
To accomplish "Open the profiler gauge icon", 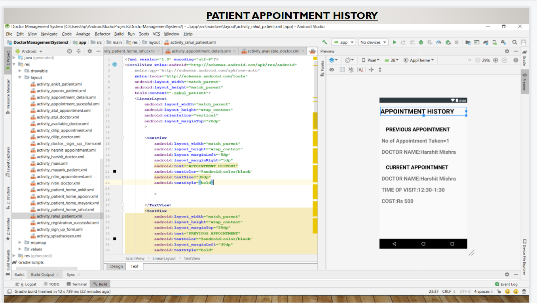I will (438, 42).
